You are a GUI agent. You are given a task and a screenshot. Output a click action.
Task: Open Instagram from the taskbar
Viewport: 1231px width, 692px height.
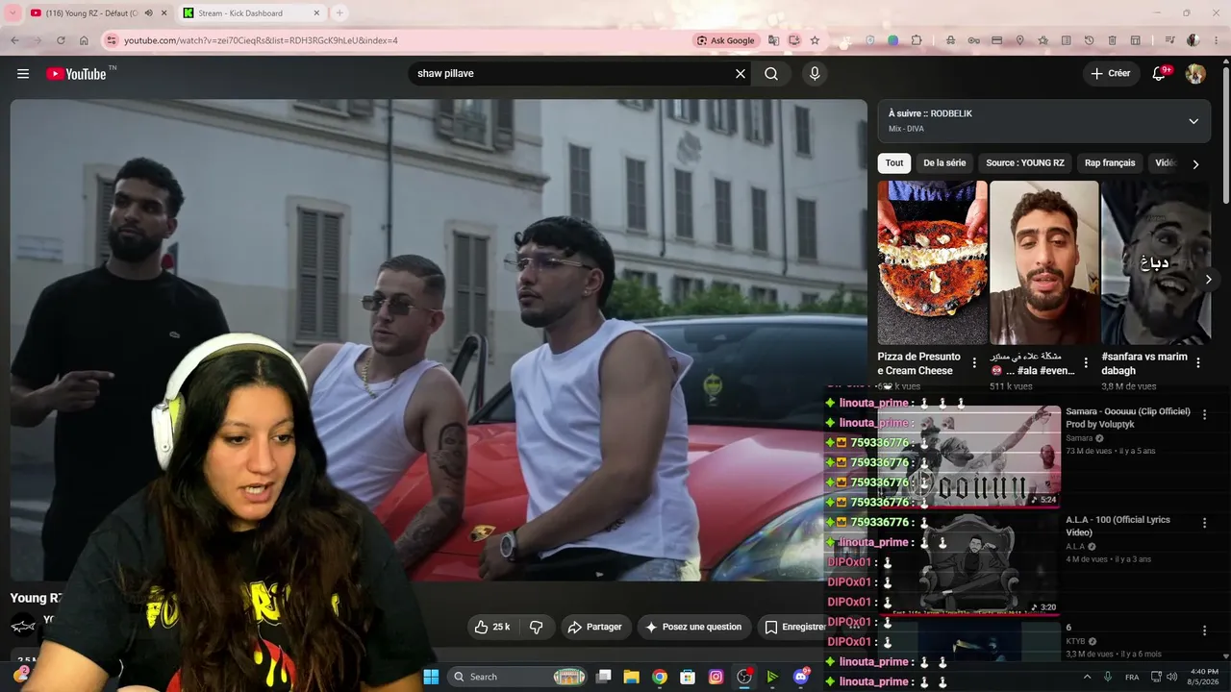pyautogui.click(x=716, y=677)
